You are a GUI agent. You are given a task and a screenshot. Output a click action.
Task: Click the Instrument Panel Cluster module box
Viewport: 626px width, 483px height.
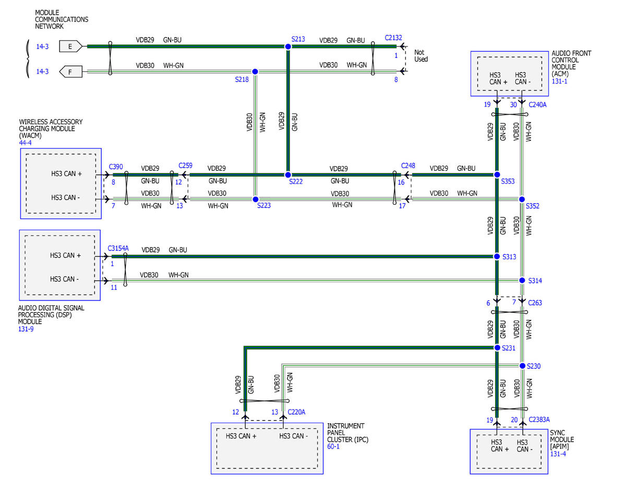[267, 448]
